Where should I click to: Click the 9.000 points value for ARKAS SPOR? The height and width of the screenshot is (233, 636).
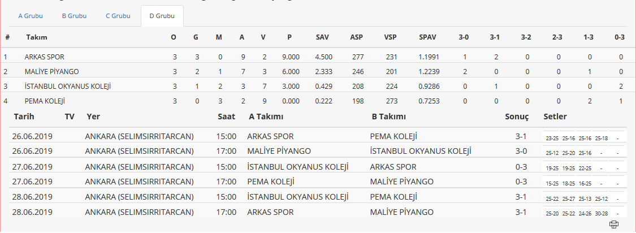point(291,57)
